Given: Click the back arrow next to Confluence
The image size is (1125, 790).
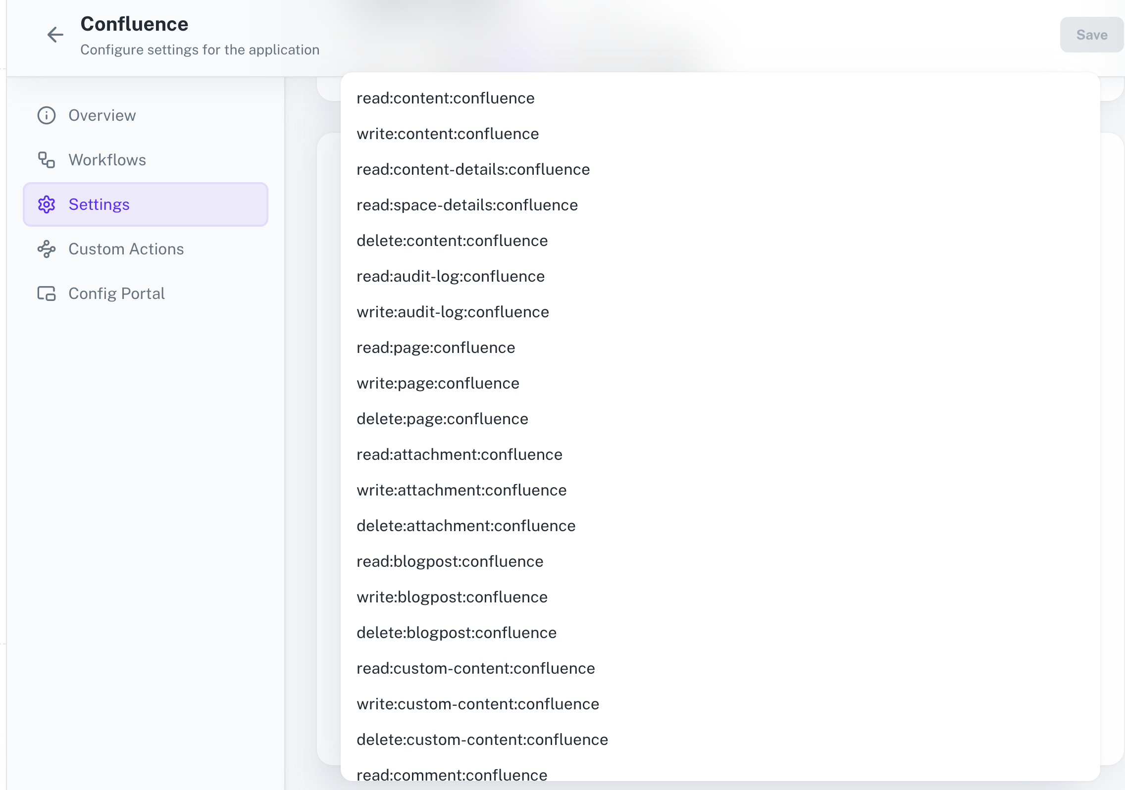Looking at the screenshot, I should [55, 35].
